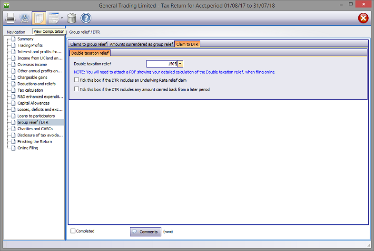The width and height of the screenshot is (374, 251).
Task: Click the online filing antenna icon
Action: [x=24, y=18]
